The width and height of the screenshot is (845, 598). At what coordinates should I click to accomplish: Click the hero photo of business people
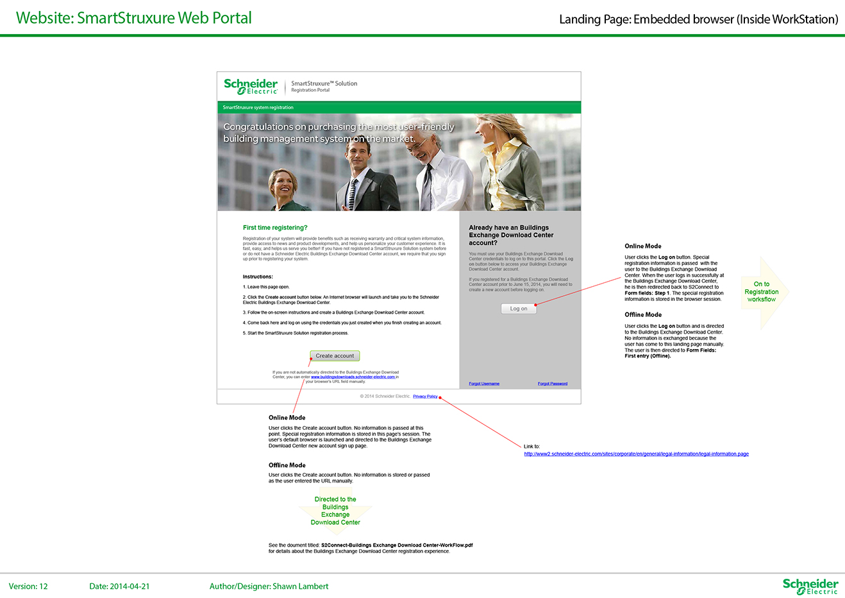[x=399, y=162]
